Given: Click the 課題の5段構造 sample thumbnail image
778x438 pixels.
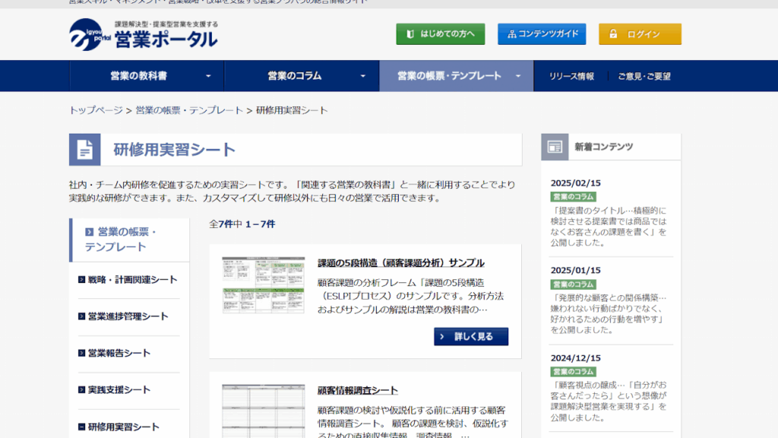Looking at the screenshot, I should 263,285.
